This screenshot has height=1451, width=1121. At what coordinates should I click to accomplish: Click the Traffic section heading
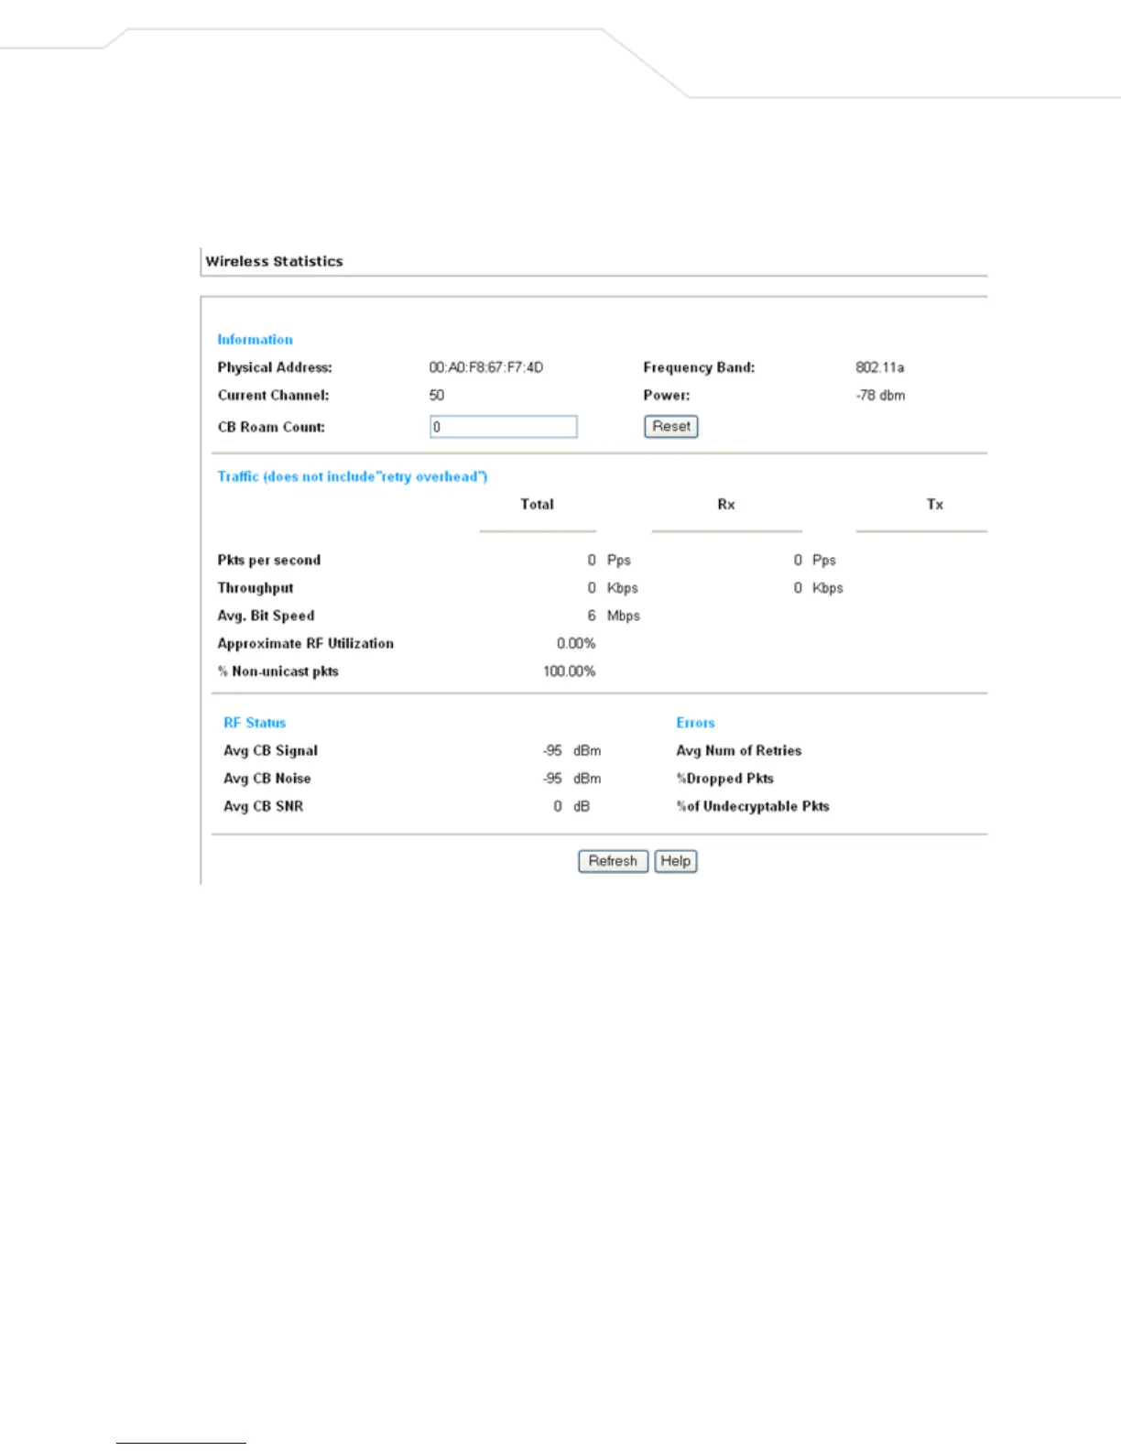point(353,476)
